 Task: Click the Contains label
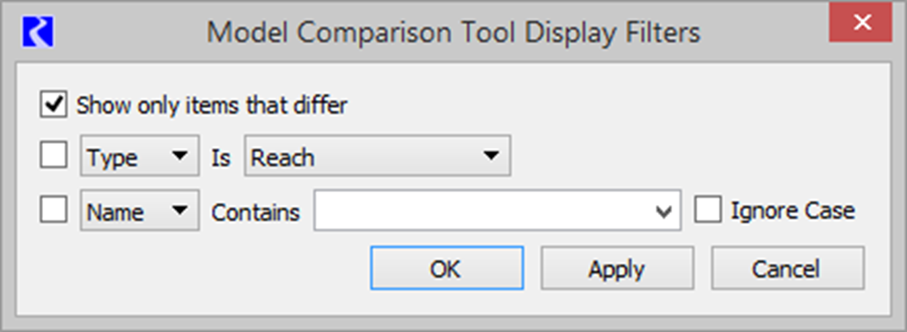(255, 212)
